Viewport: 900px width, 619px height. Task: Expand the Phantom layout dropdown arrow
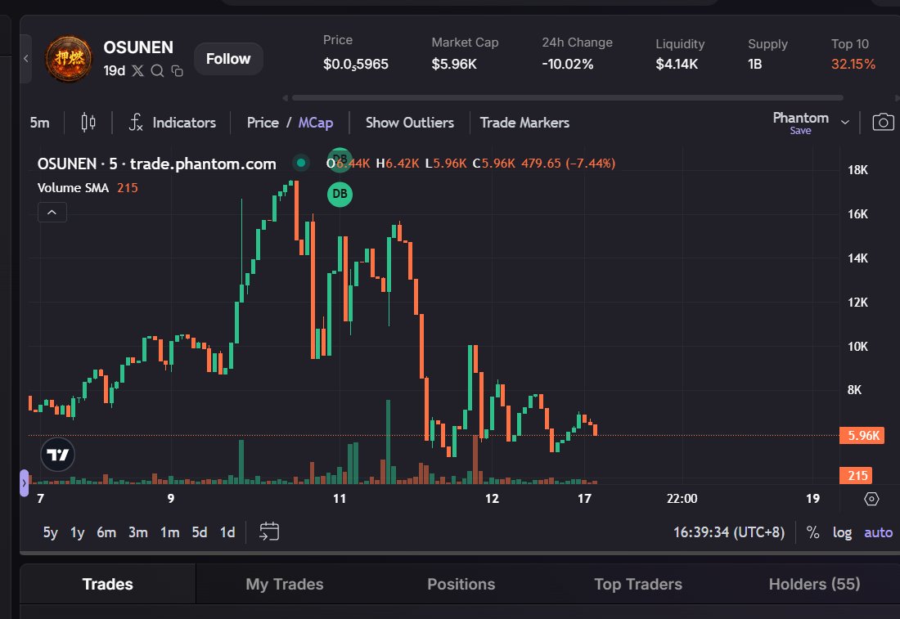point(845,122)
